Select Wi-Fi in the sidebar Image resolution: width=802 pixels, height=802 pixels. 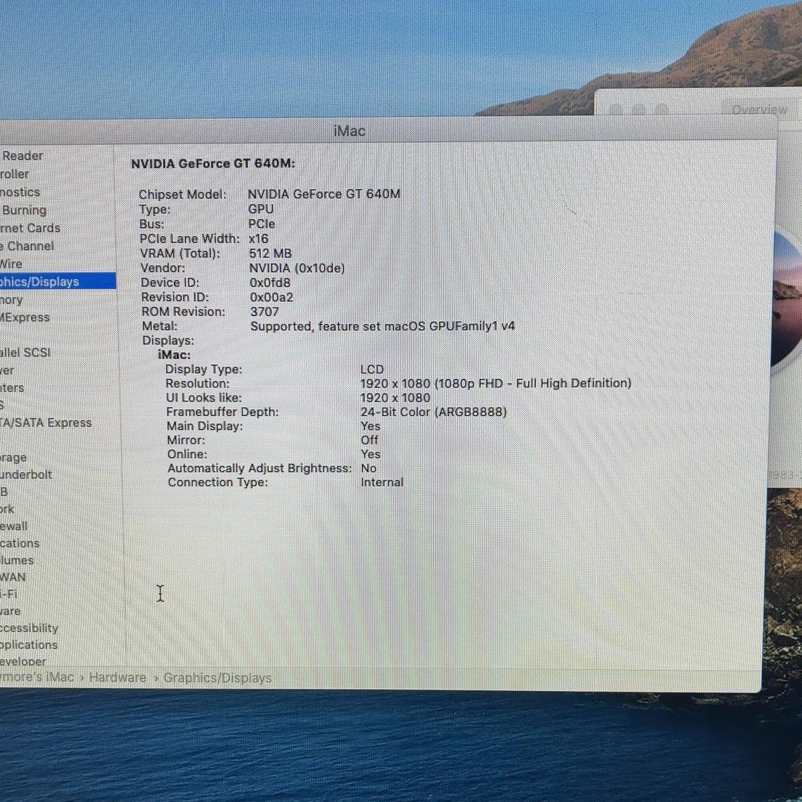coord(9,594)
